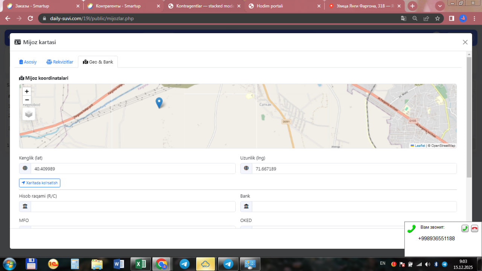Click the Uzunlik (lng) input field
The height and width of the screenshot is (271, 482).
tap(354, 169)
